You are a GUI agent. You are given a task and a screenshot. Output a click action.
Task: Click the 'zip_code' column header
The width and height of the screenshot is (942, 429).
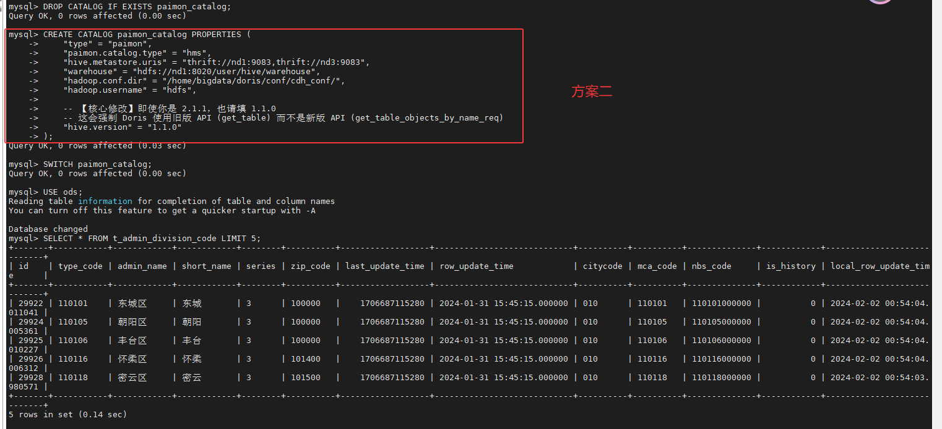pyautogui.click(x=311, y=266)
